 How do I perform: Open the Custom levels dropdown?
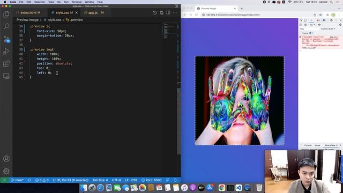pos(328,29)
